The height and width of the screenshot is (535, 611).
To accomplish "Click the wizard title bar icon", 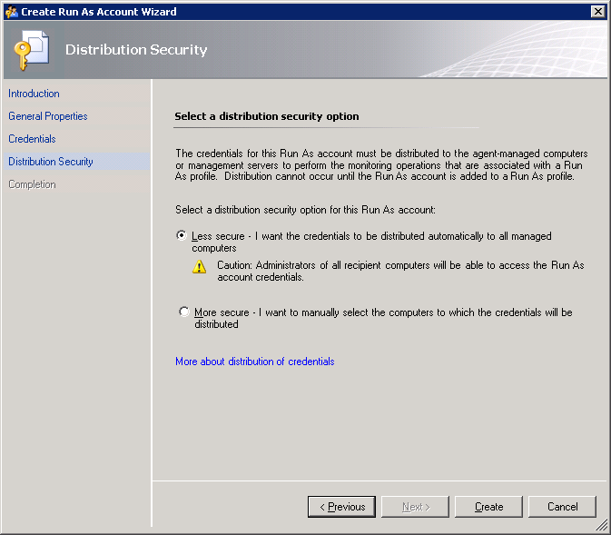I will pos(12,12).
